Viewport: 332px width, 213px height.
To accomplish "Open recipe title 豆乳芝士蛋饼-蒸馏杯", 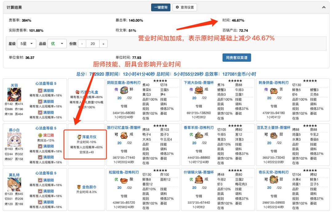I will (x=274, y=128).
